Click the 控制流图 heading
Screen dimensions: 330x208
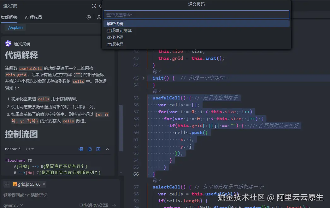click(x=21, y=134)
